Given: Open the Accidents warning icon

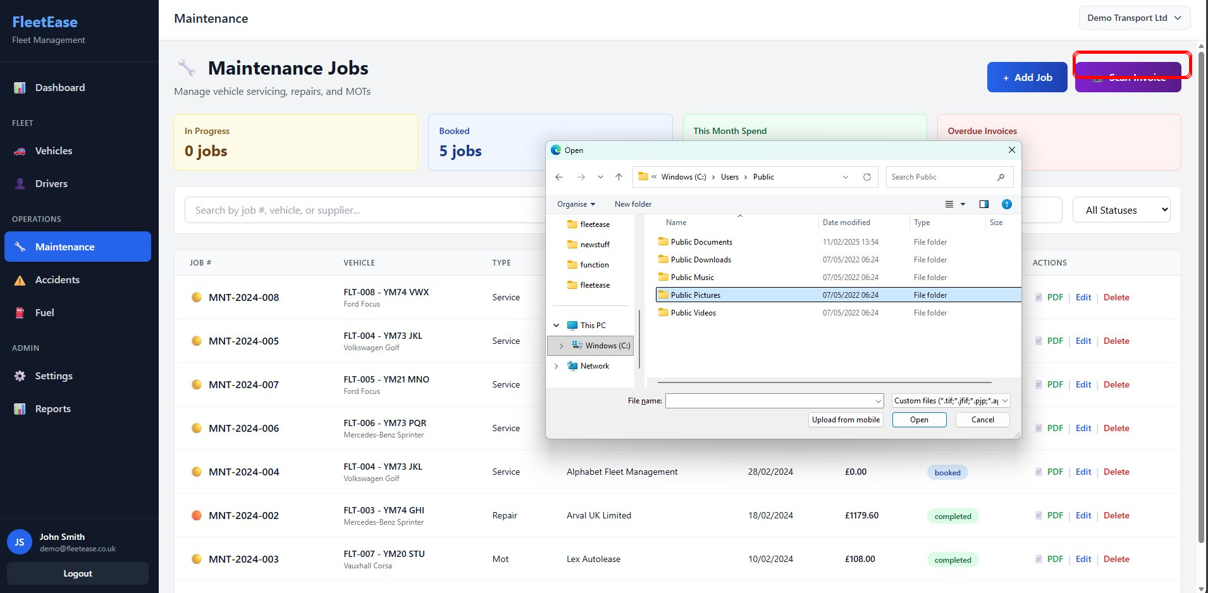Looking at the screenshot, I should (20, 279).
